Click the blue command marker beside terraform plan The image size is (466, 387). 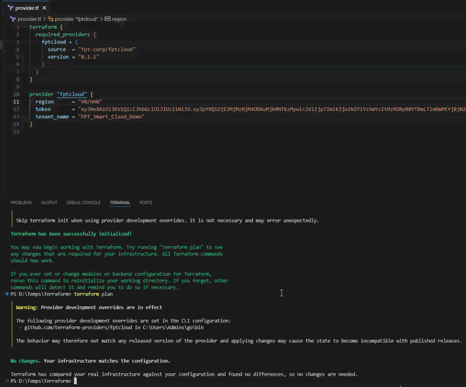pyautogui.click(x=7, y=294)
